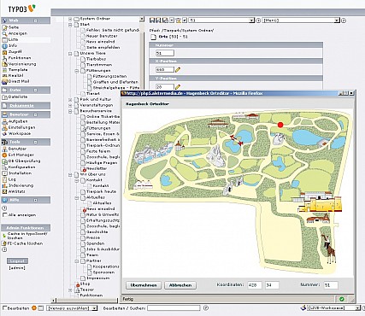Open the Anzeigen module icon
The width and height of the screenshot is (365, 316).
[x=4, y=33]
